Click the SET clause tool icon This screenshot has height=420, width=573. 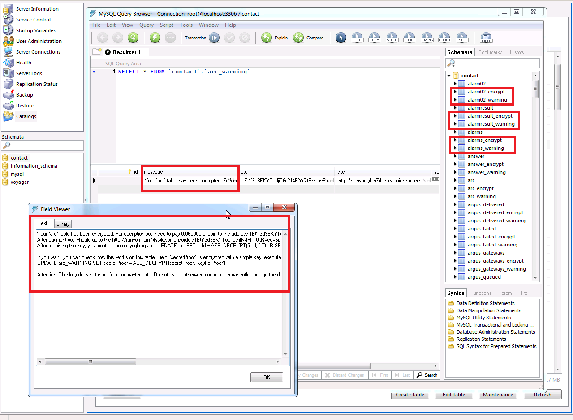point(461,38)
